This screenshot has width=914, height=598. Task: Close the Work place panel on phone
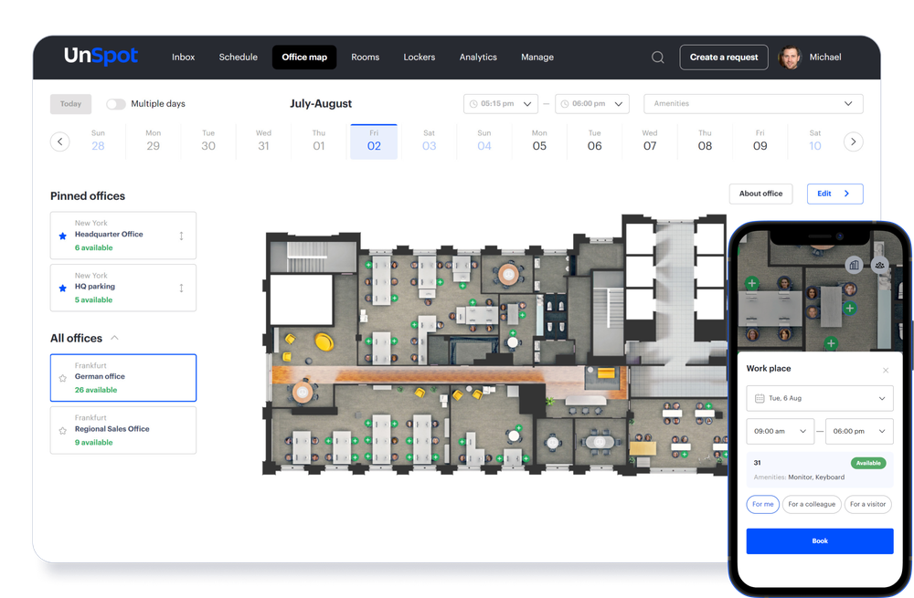(886, 371)
